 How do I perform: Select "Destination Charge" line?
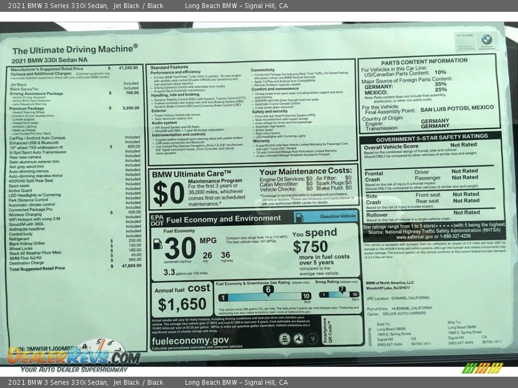coord(27,263)
